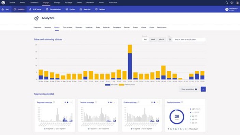The width and height of the screenshot is (240, 135).
Task: Open the Content menu in the top bar
Action: pos(12,3)
